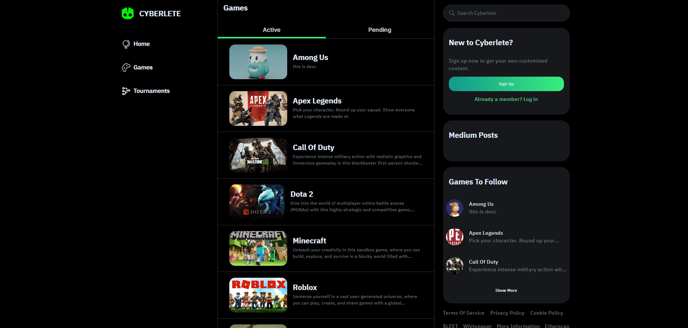Open the $LEET footer link
The height and width of the screenshot is (328, 688).
point(450,326)
